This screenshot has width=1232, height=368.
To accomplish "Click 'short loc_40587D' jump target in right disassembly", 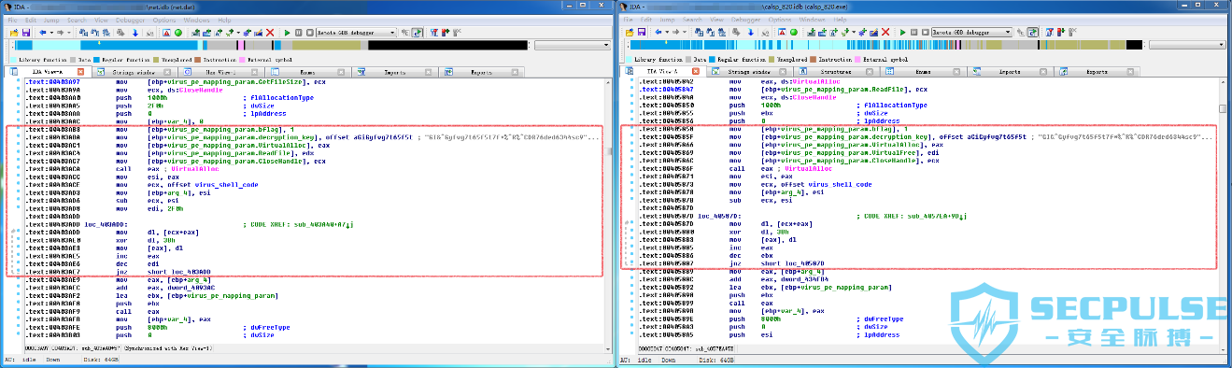I will click(794, 263).
